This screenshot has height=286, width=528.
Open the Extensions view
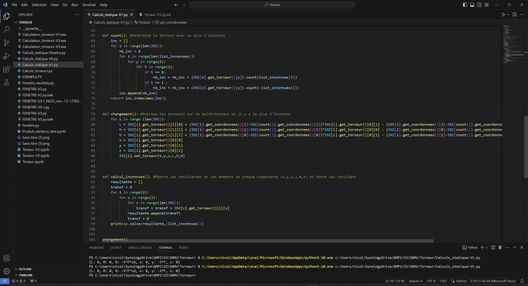coord(6,69)
